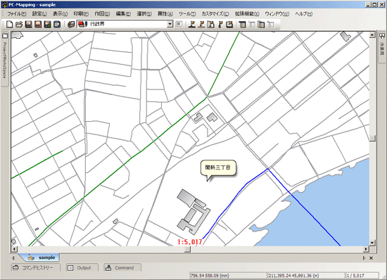Open the pinned right-side panel icon
Image resolution: width=387 pixels, height=280 pixels.
(x=382, y=36)
